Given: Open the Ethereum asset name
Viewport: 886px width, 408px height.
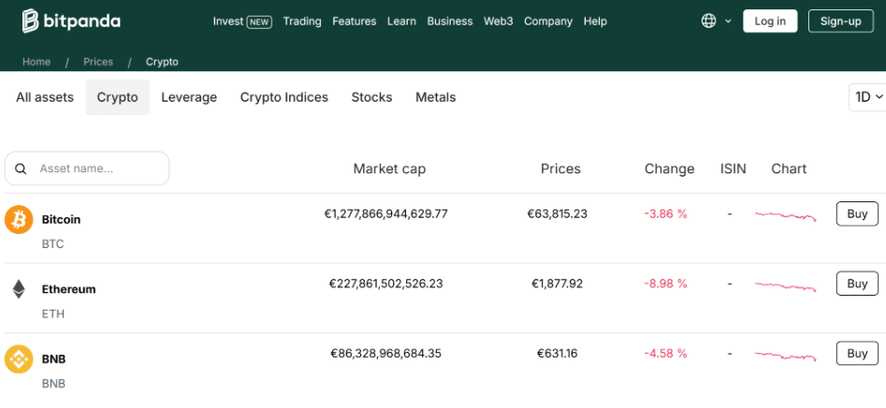Looking at the screenshot, I should pos(69,289).
